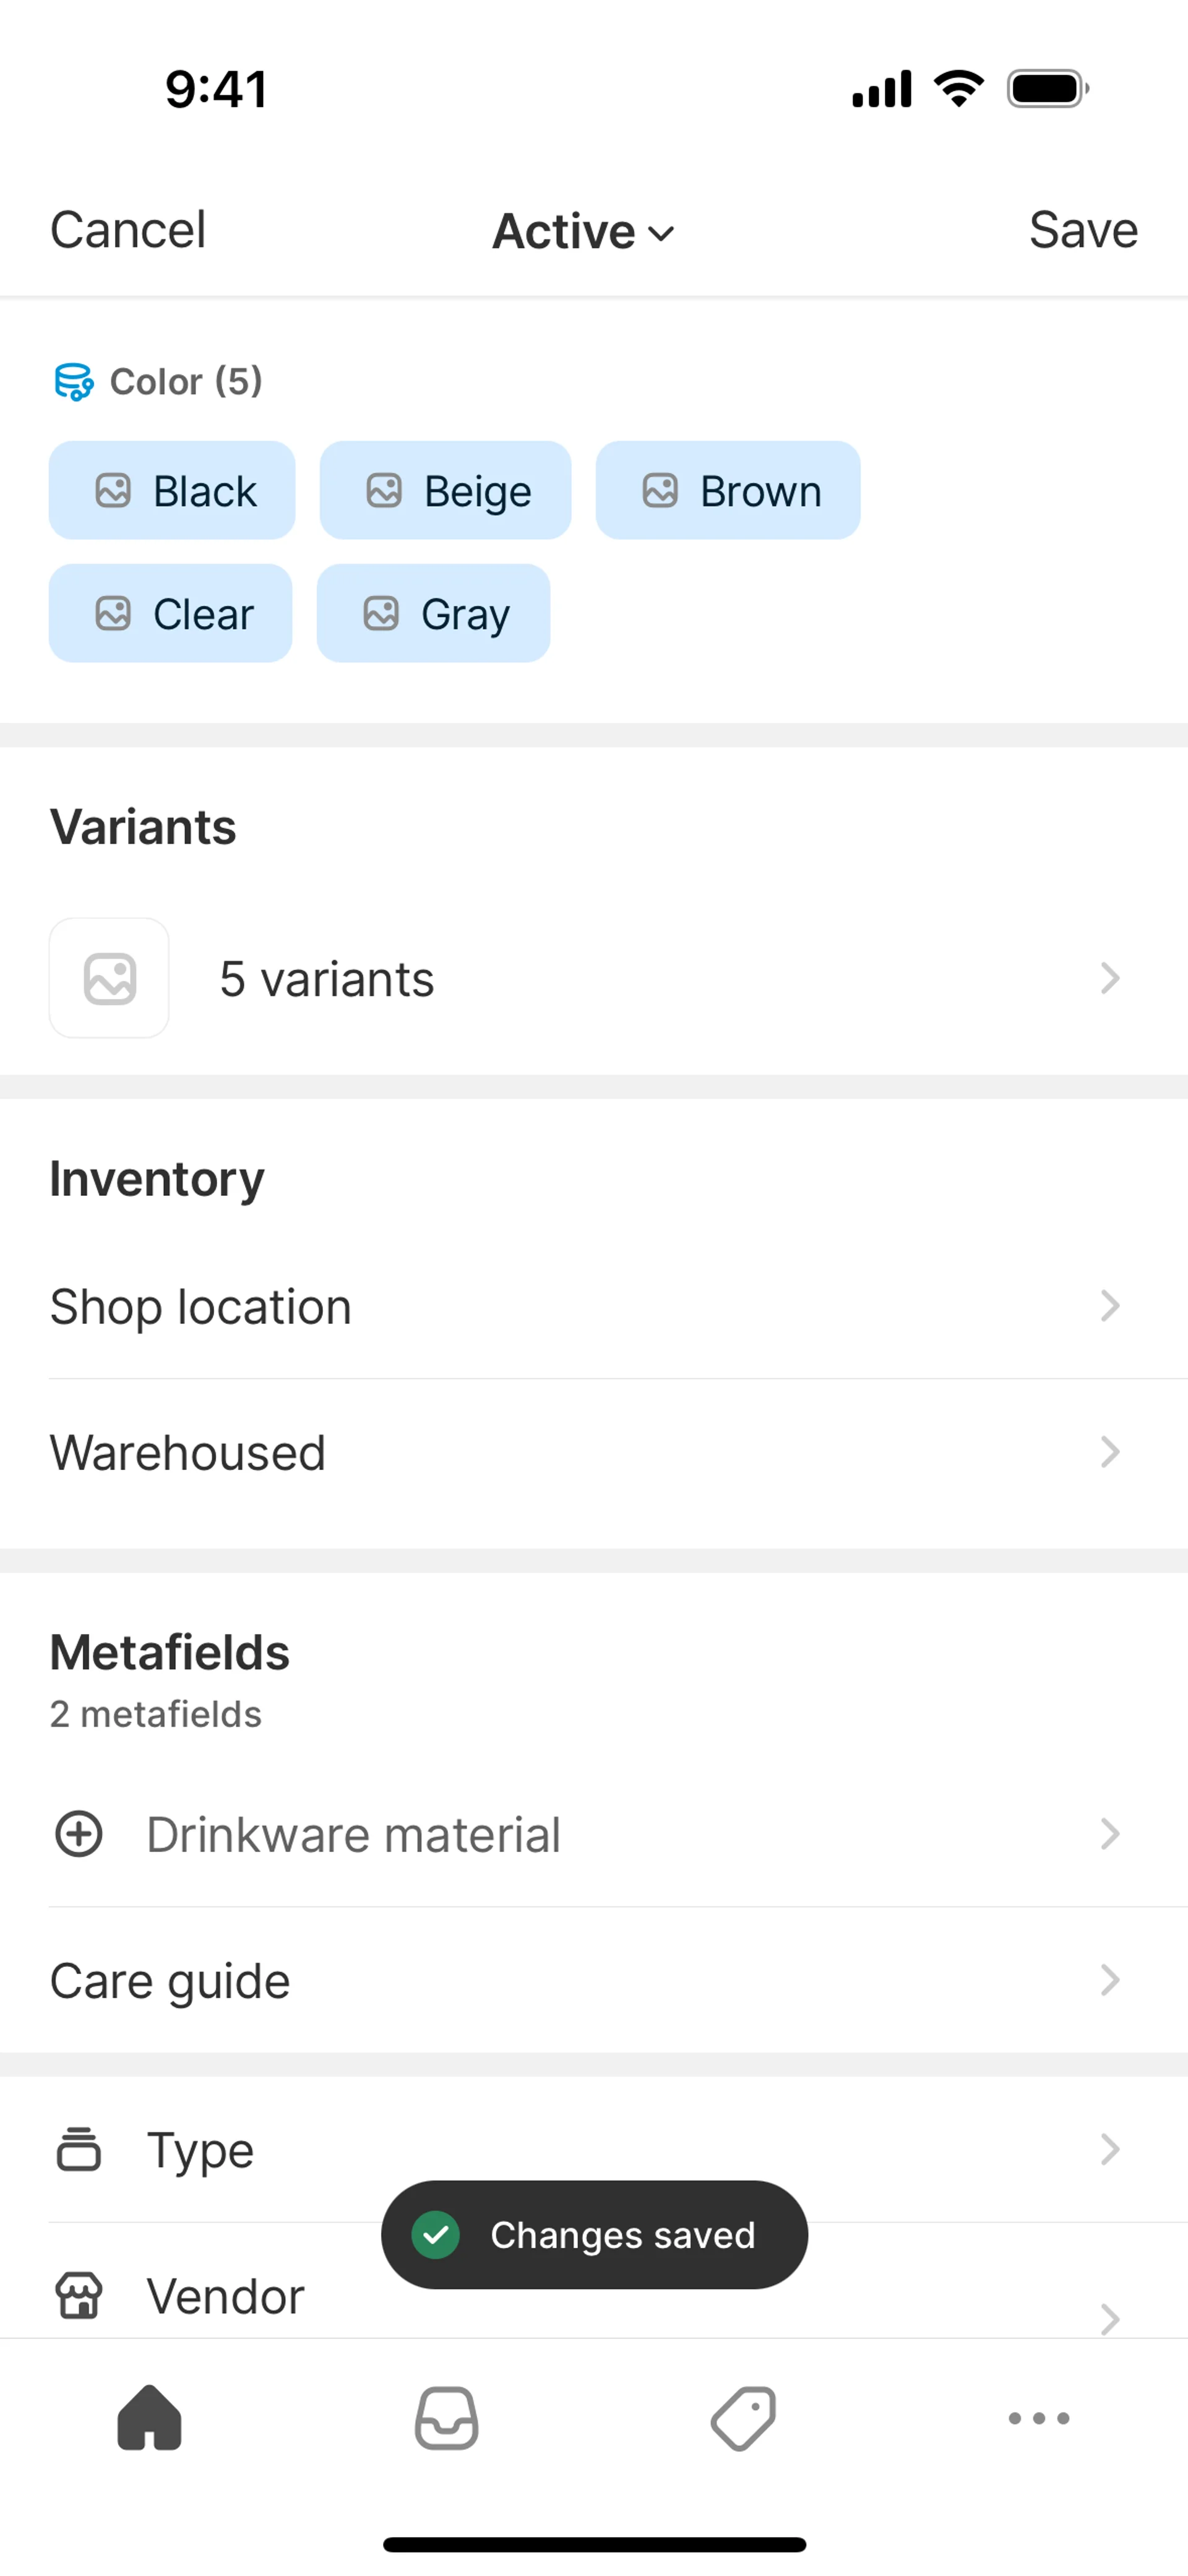Screen dimensions: 1188x2576
Task: Open the Orders inbox tab
Action: (x=446, y=2417)
